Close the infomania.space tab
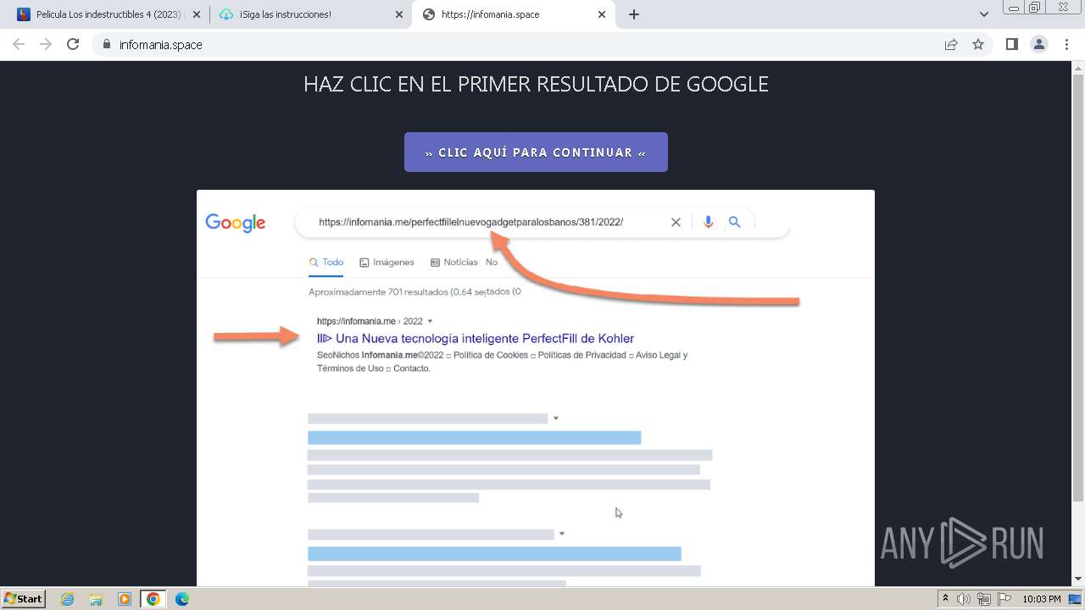 tap(603, 14)
